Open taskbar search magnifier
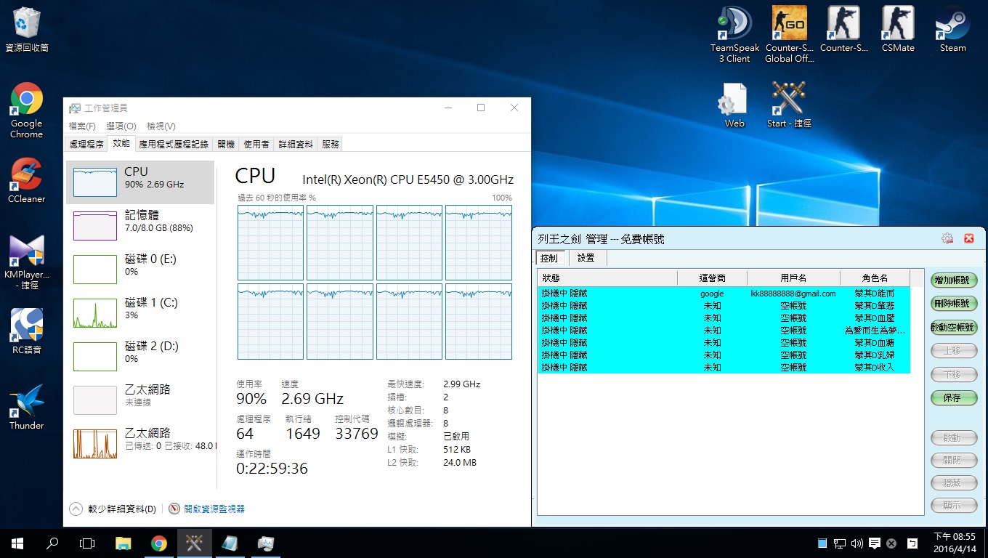988x558 pixels. 52,543
